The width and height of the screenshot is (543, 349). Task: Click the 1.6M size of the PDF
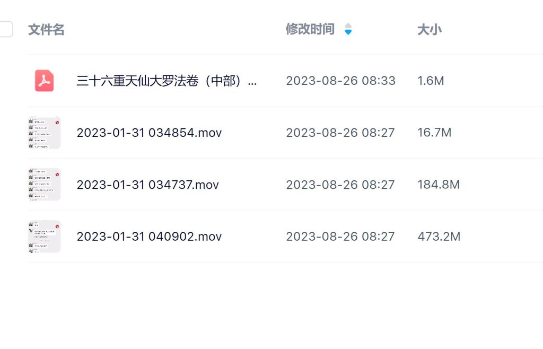[x=431, y=81]
